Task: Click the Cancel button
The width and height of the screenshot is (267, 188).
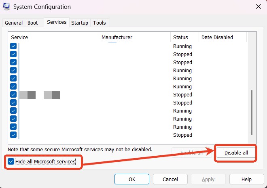Action: click(170, 179)
